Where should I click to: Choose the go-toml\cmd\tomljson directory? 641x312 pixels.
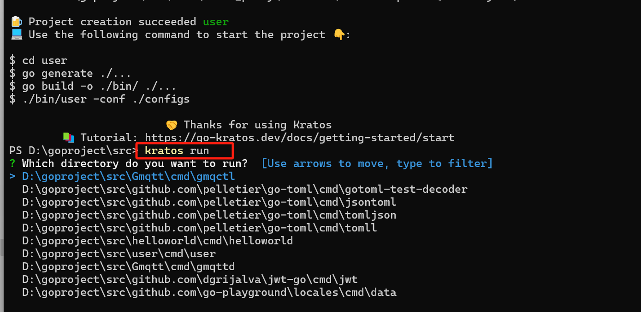tap(209, 215)
